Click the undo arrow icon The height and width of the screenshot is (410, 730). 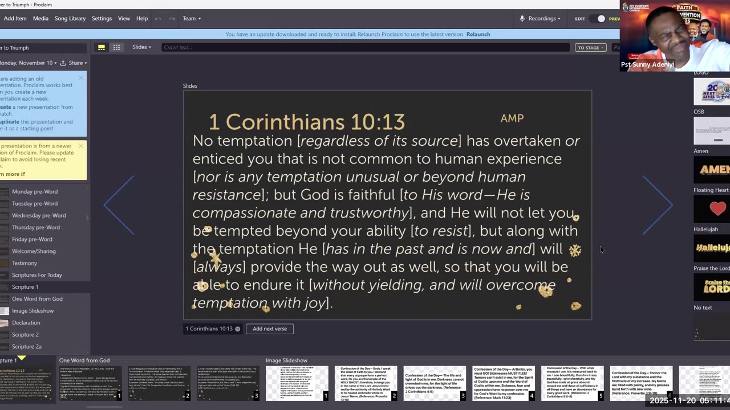coord(158,18)
